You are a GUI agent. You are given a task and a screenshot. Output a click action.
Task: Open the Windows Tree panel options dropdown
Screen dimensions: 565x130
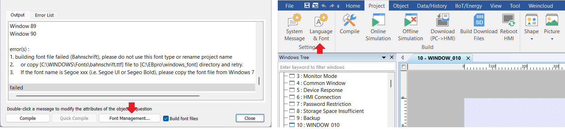[384, 57]
